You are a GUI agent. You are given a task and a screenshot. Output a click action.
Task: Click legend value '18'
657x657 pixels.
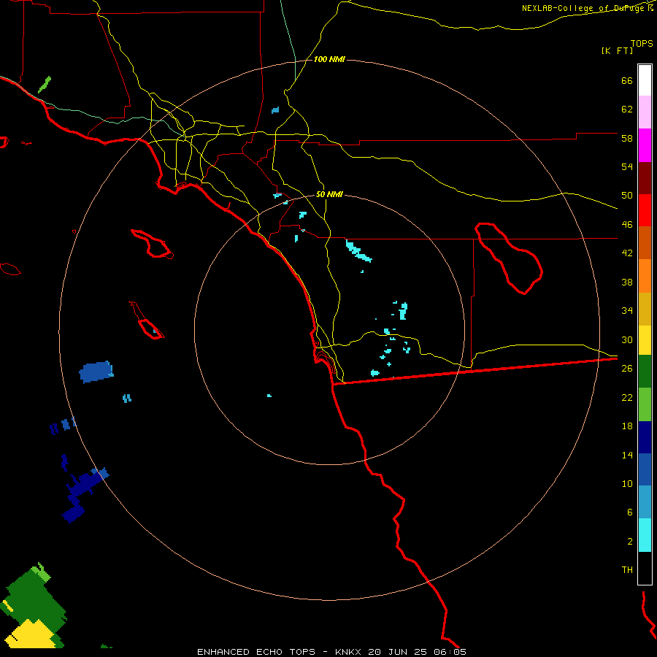tap(627, 426)
